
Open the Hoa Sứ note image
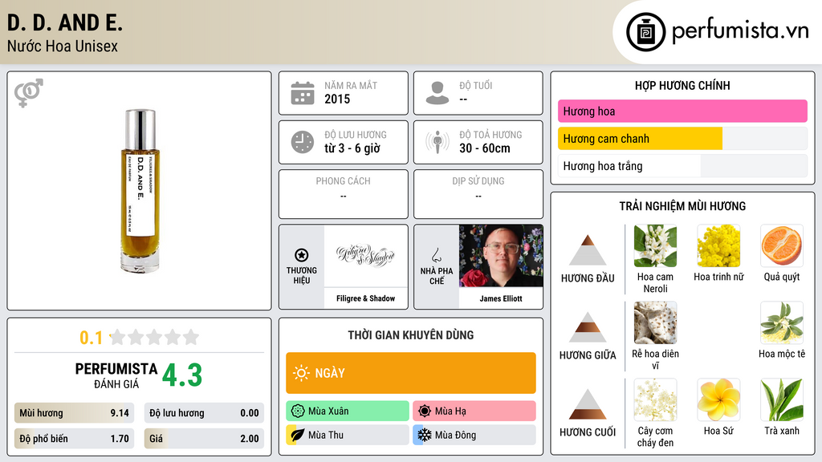click(x=718, y=400)
